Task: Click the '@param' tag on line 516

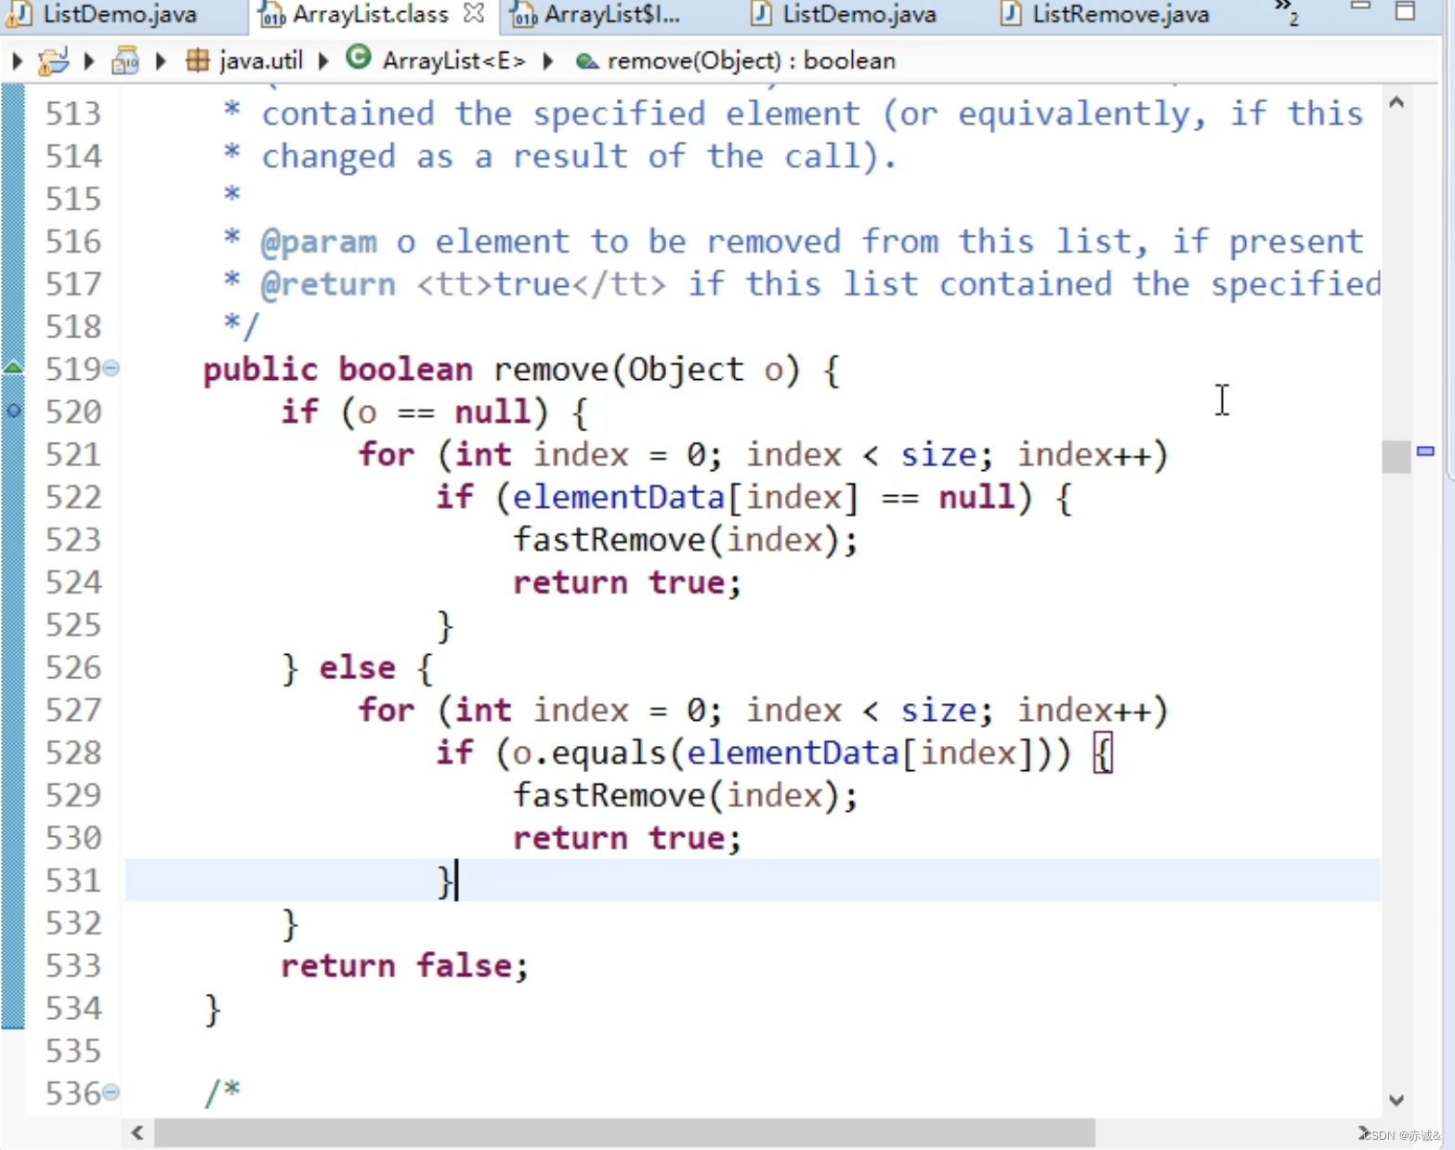Action: point(319,242)
